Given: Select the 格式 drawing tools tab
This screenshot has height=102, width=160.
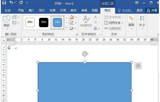Looking at the screenshot, I should pyautogui.click(x=107, y=10).
